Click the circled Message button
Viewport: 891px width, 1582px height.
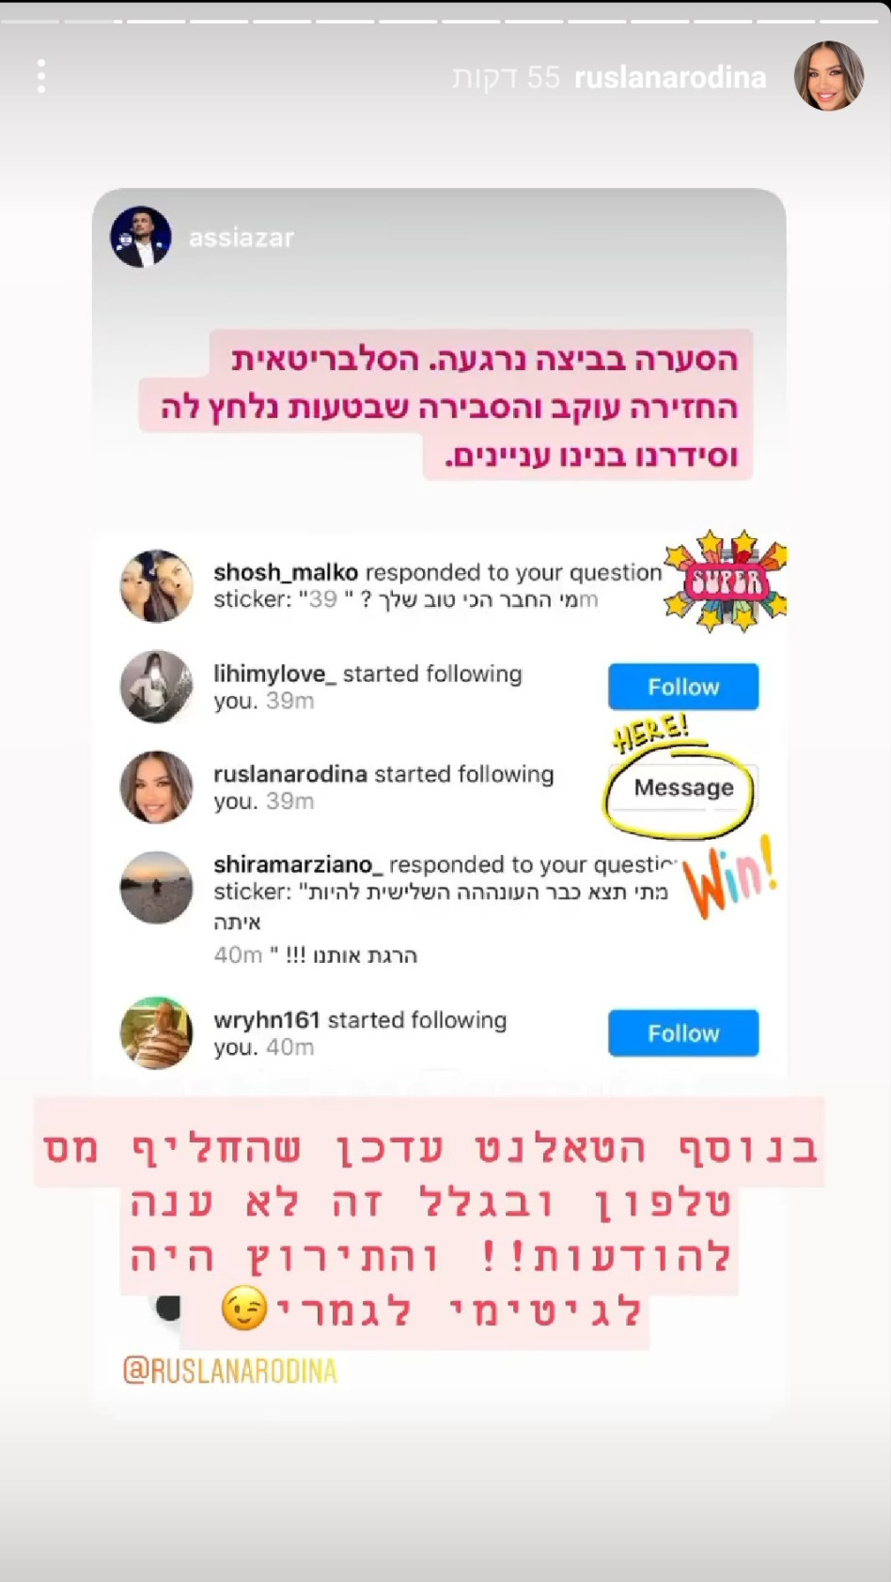point(683,787)
